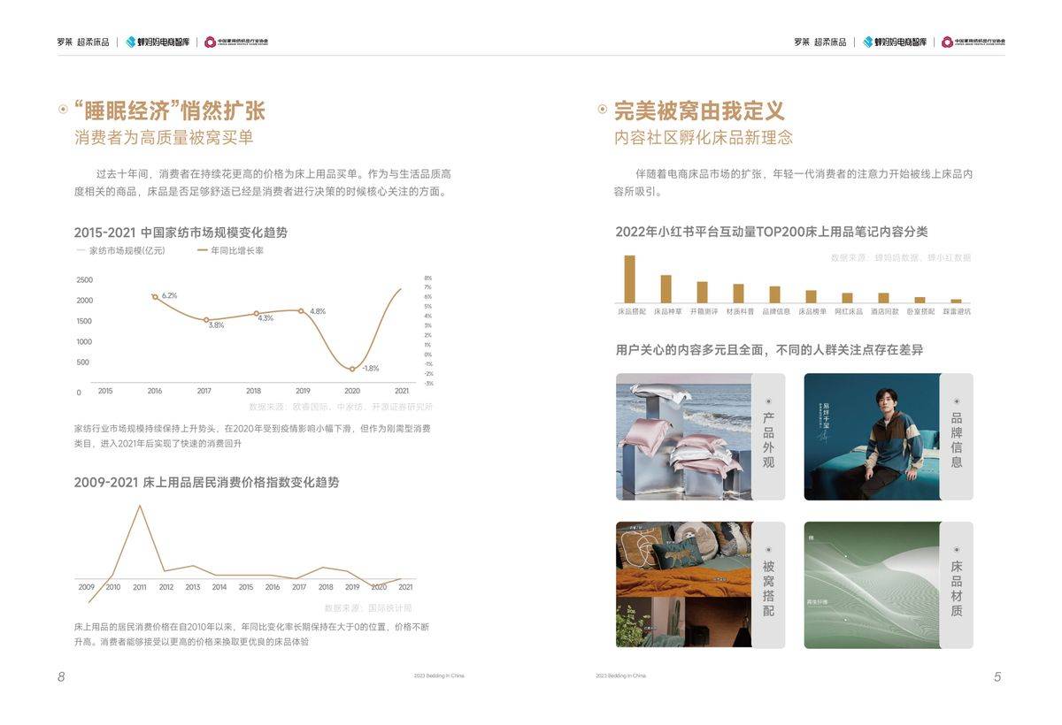
Task: Click the 罗莱 超柔床品 logo in page 5 header
Action: pos(820,42)
